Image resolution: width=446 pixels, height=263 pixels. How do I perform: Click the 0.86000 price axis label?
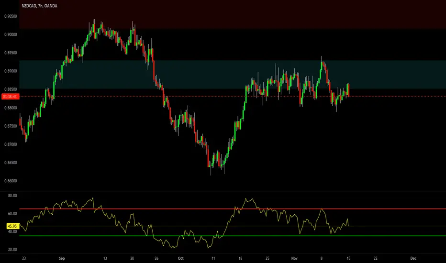[x=11, y=181]
